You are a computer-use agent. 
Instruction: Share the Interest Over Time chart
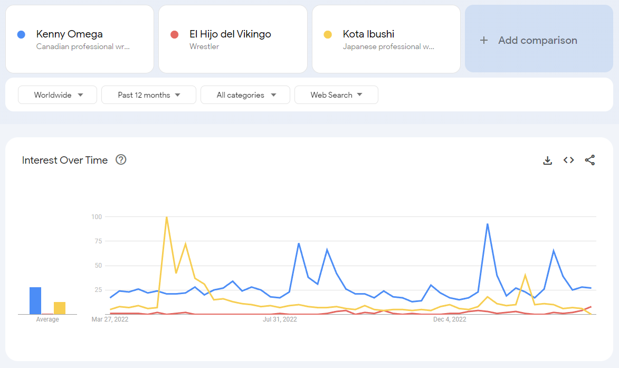point(590,160)
